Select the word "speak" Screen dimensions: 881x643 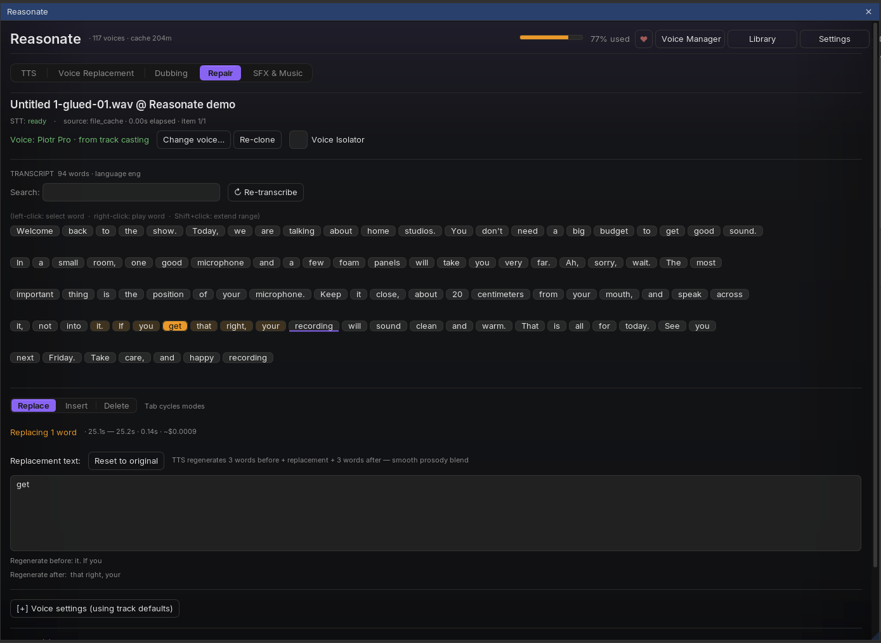coord(689,295)
